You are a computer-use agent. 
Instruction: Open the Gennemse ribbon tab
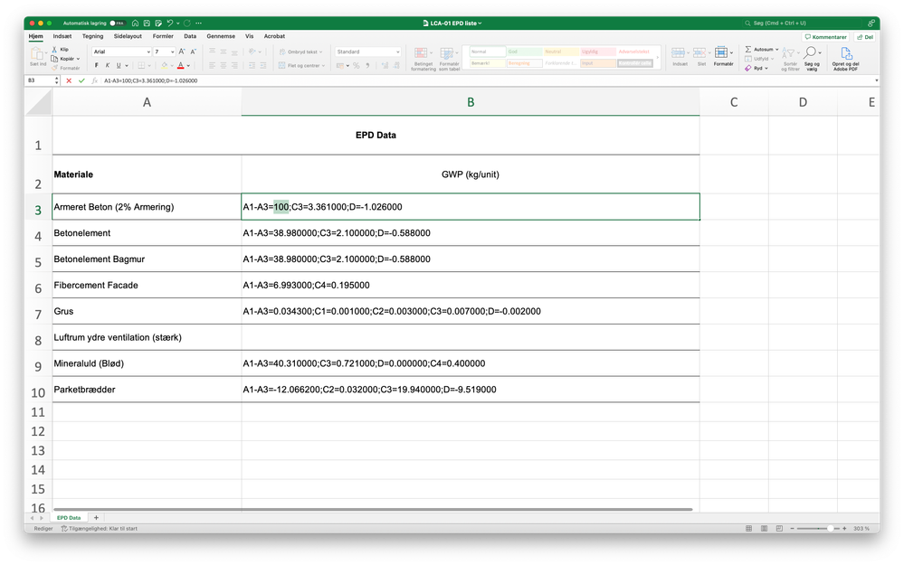click(221, 36)
